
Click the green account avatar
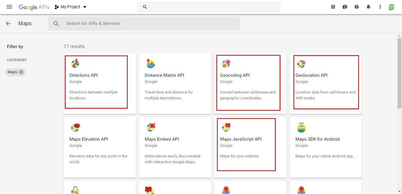[x=391, y=7]
